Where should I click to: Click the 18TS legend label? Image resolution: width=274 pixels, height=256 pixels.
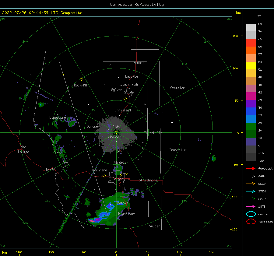262,207
